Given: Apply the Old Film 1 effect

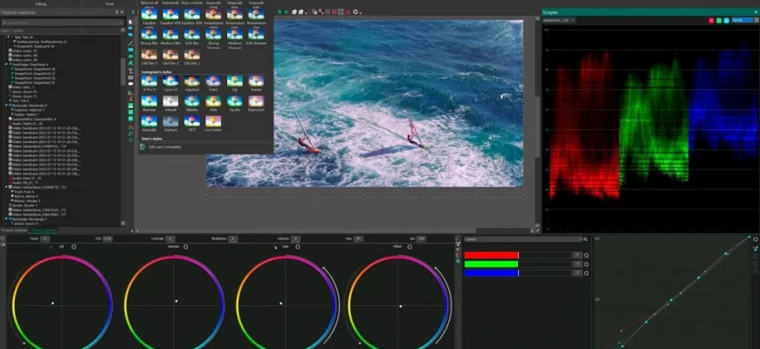Looking at the screenshot, I should 149,57.
